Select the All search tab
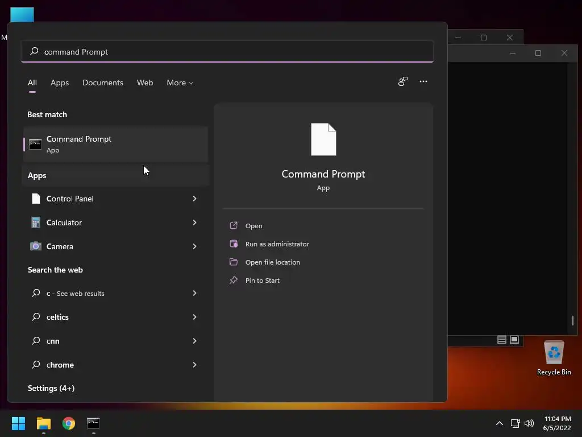The image size is (582, 437). pyautogui.click(x=32, y=83)
